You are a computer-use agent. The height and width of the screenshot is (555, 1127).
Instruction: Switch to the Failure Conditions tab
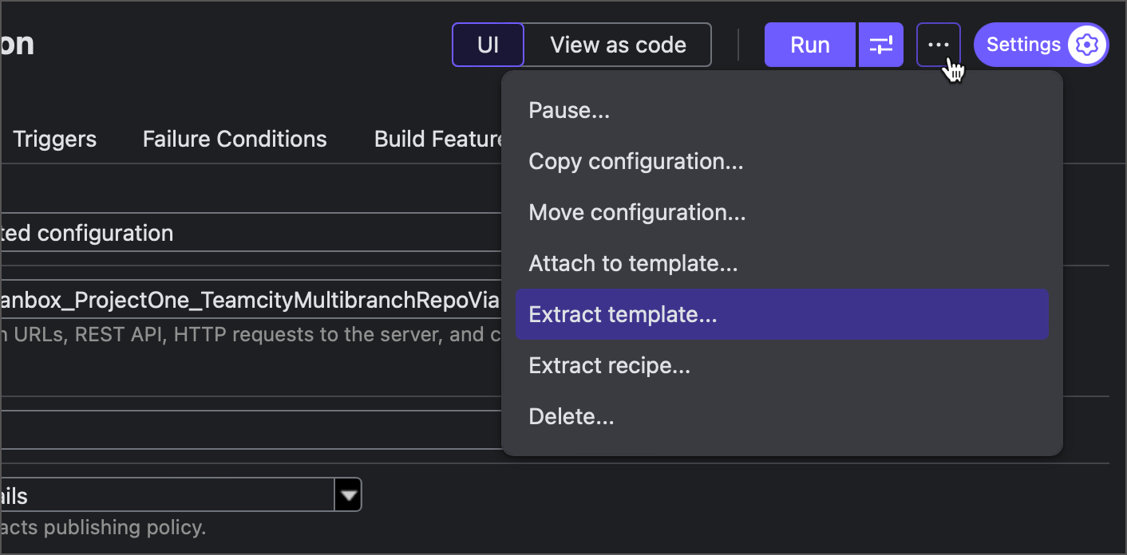[x=234, y=139]
